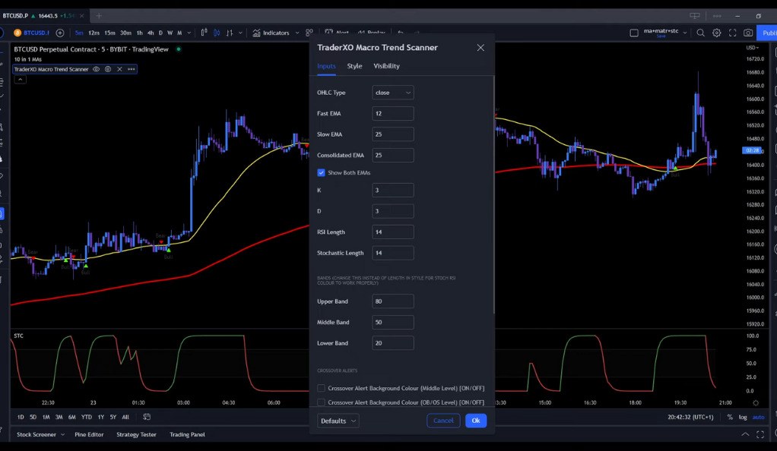Click the Cancel button

click(443, 421)
